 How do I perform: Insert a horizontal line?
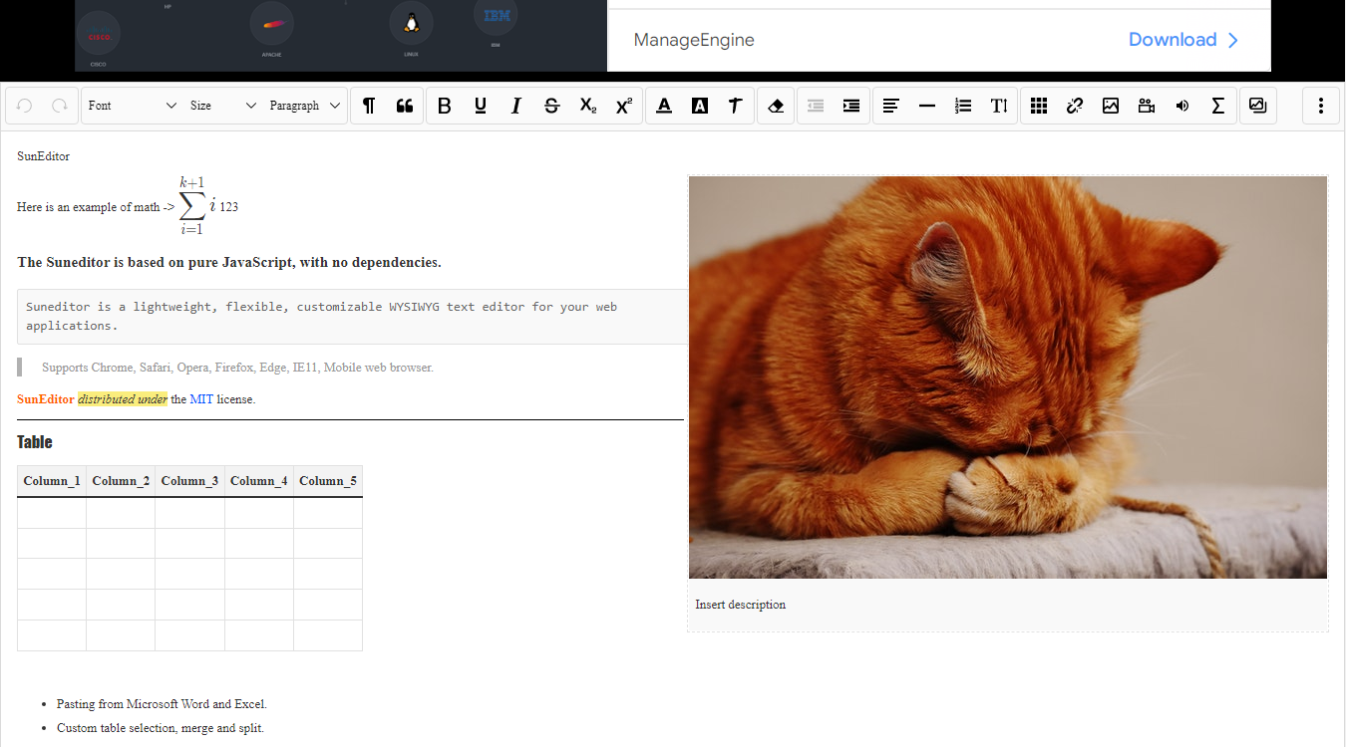click(x=927, y=106)
